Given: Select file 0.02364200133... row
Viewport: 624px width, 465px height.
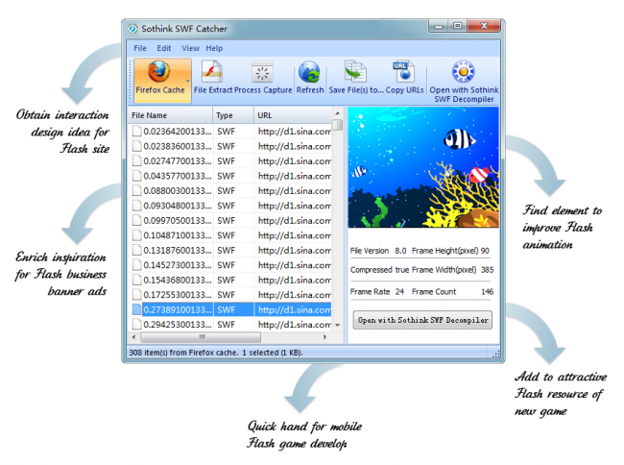Looking at the screenshot, I should (230, 132).
